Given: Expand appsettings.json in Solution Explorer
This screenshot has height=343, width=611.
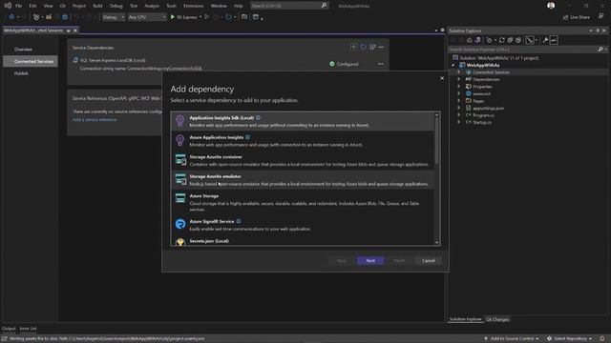Looking at the screenshot, I should click(459, 108).
